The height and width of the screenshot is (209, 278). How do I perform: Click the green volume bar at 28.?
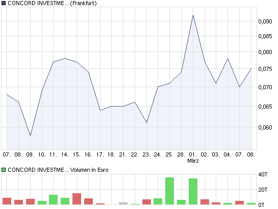(182, 202)
